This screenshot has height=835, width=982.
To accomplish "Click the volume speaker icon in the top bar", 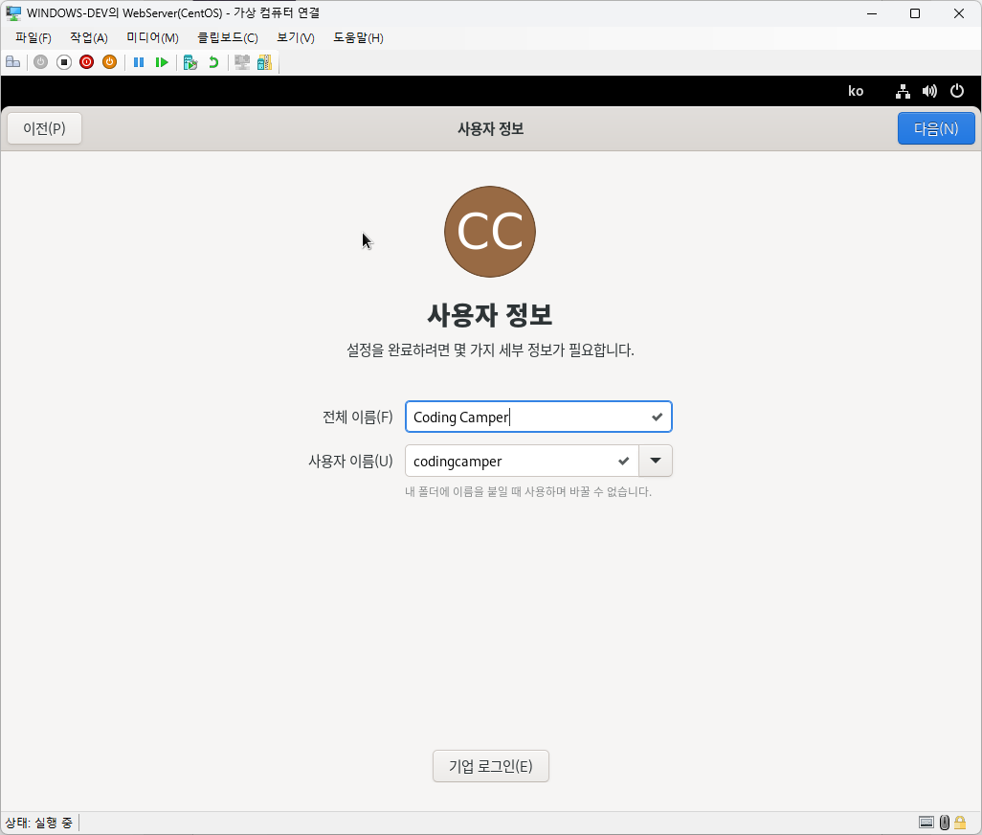I will tap(929, 90).
